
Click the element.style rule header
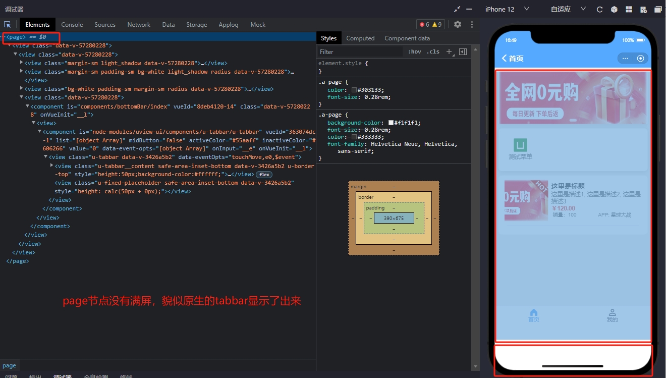coord(343,63)
